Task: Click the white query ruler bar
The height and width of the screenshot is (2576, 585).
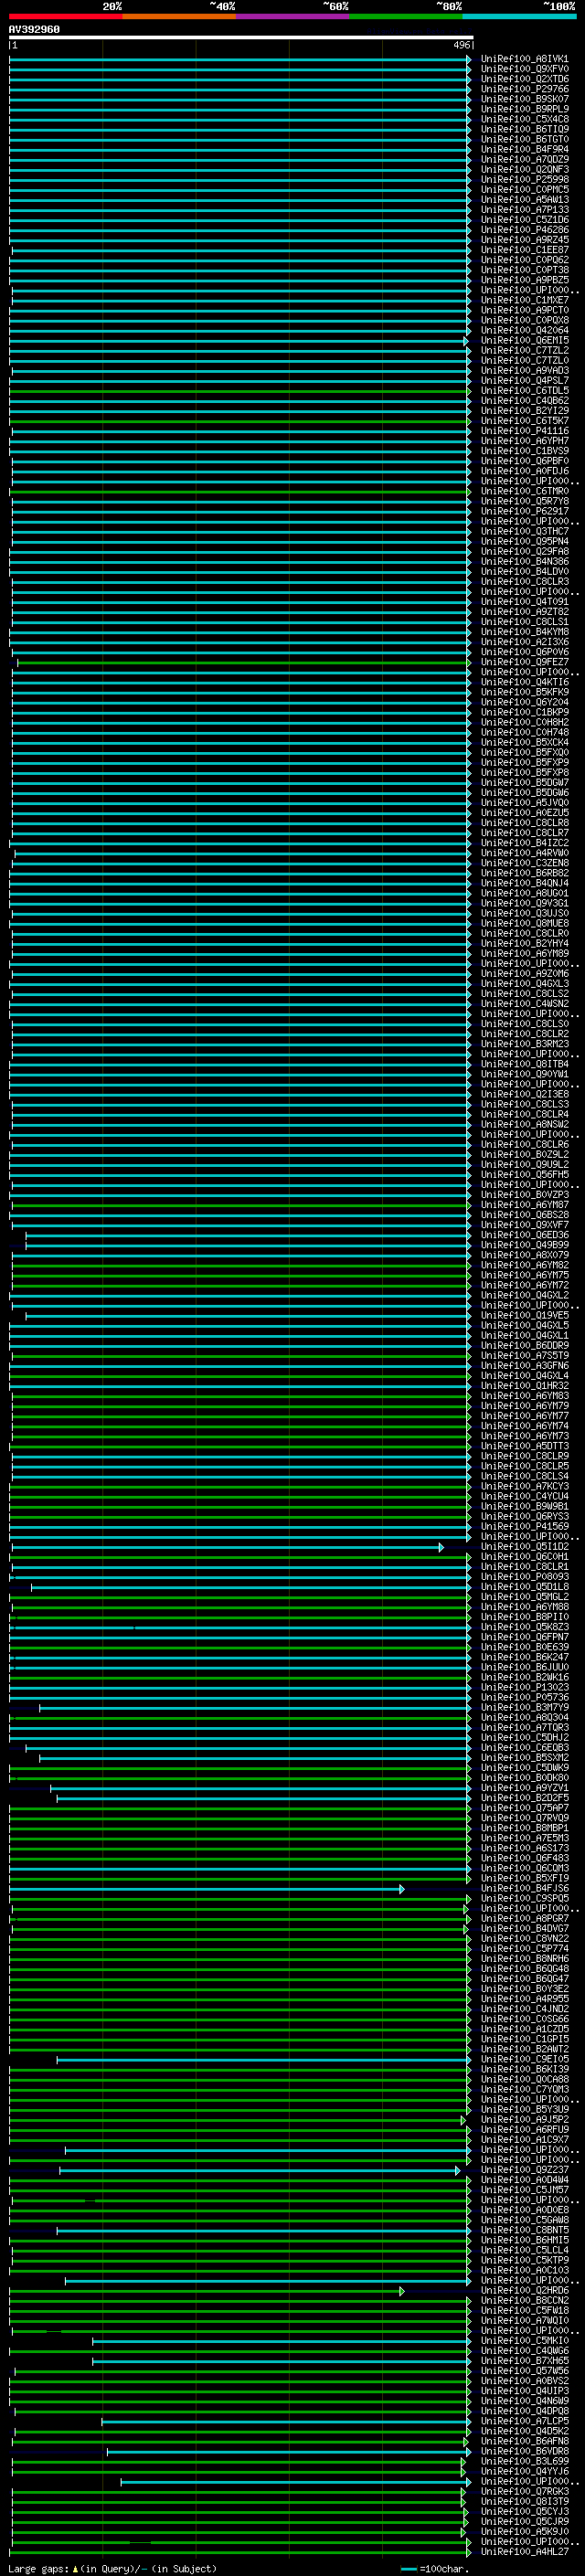Action: pyautogui.click(x=241, y=38)
